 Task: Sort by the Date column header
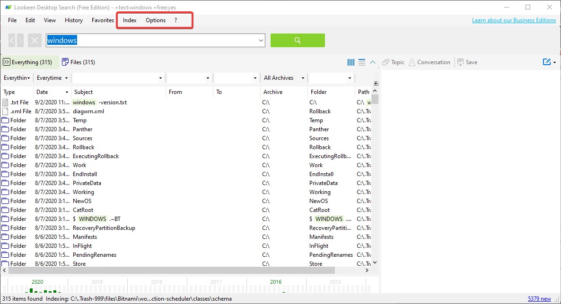point(52,92)
